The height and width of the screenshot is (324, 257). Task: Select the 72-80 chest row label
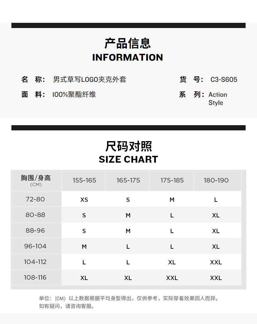pos(35,199)
